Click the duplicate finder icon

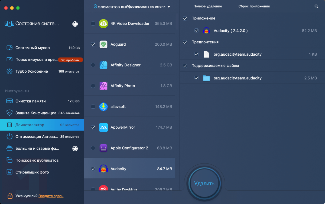pos(9,160)
